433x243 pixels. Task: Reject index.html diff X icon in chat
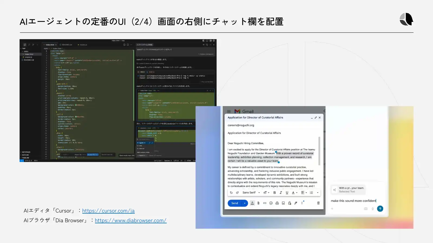(207, 91)
